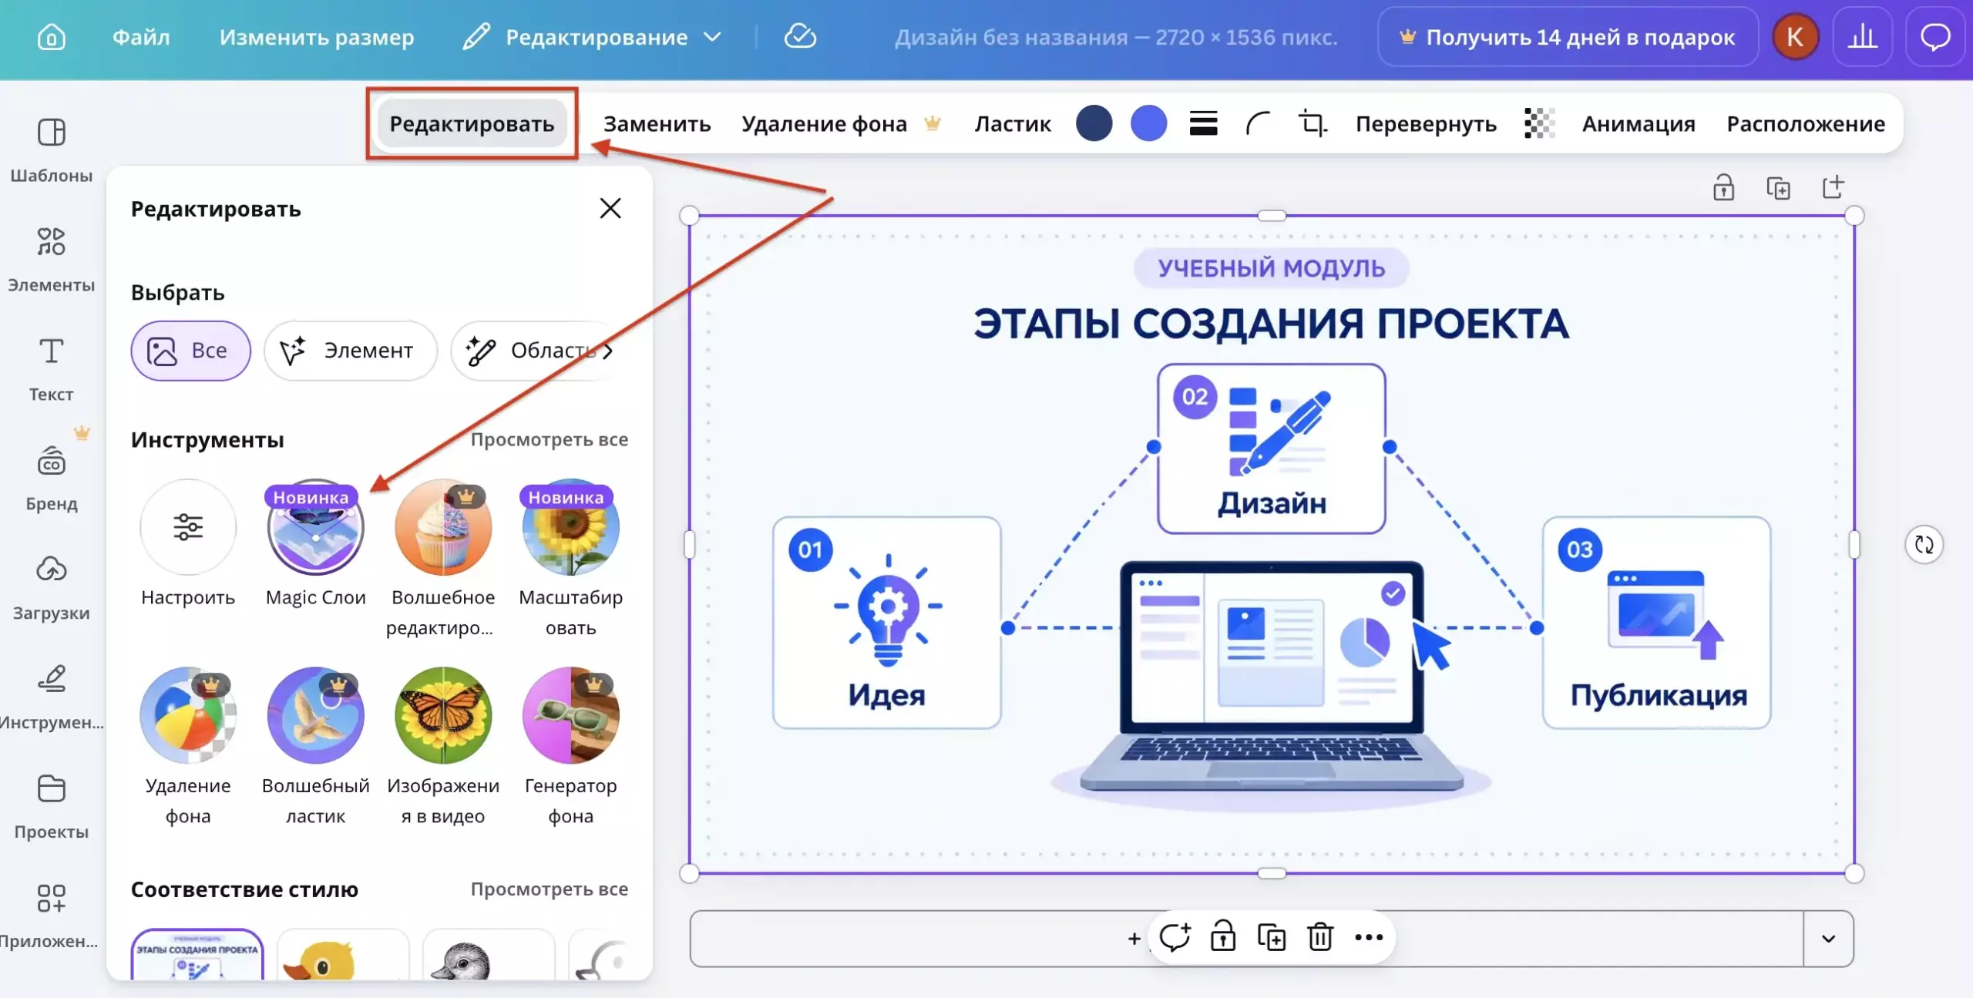Select the Все selection chip
Viewport: 1973px width, 998px height.
coord(190,351)
